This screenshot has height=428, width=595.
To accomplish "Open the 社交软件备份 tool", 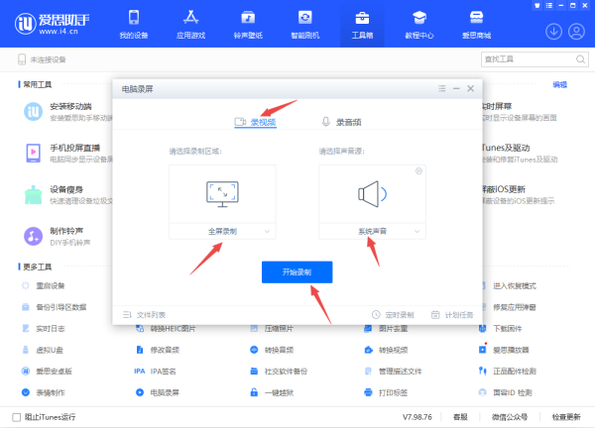I will (279, 372).
